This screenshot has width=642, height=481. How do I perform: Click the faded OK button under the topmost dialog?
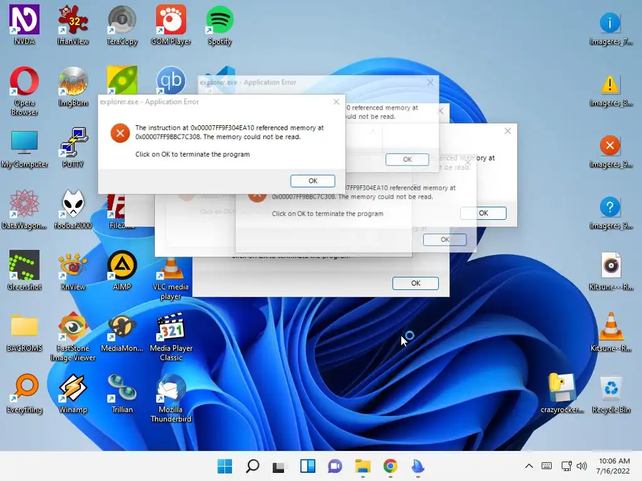click(x=407, y=159)
